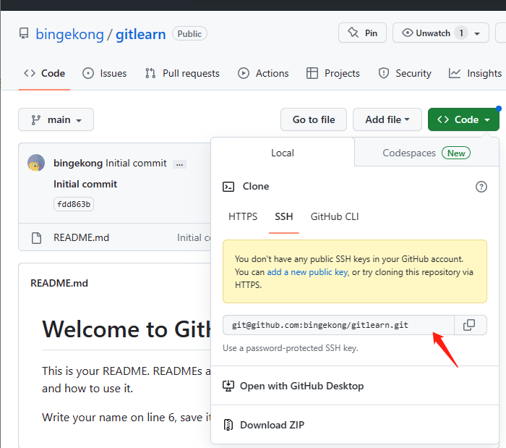
Task: Select the HTTPS clone option
Action: (243, 216)
